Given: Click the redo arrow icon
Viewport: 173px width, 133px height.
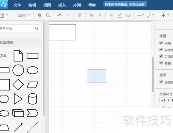Looking at the screenshot, I should [x=68, y=15].
